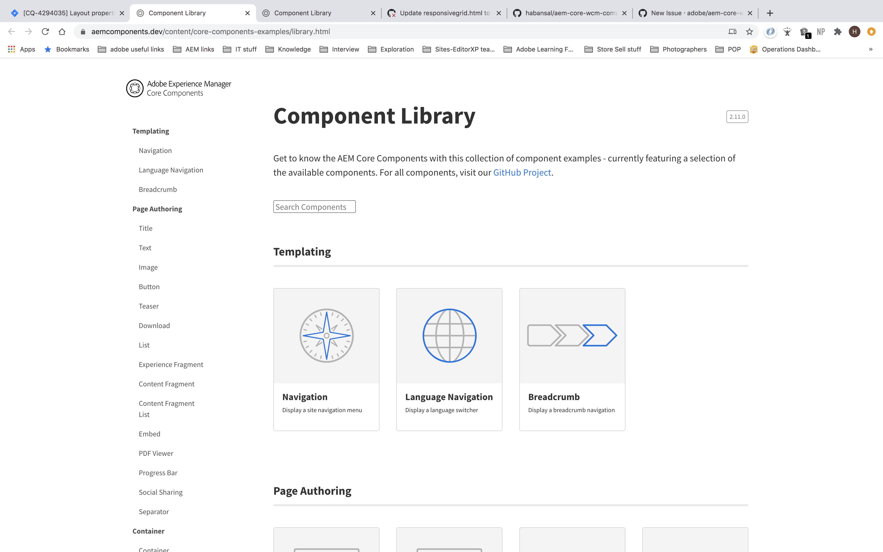
Task: Click the back navigation arrow
Action: 12,31
